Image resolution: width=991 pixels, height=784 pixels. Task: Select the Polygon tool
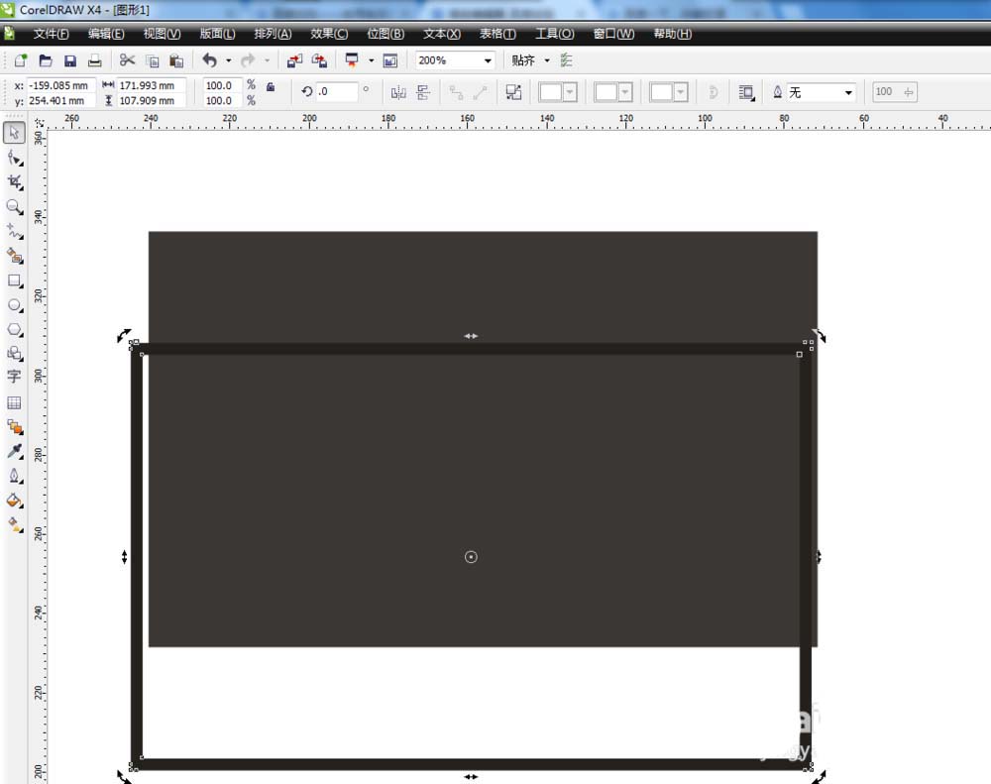pyautogui.click(x=15, y=330)
